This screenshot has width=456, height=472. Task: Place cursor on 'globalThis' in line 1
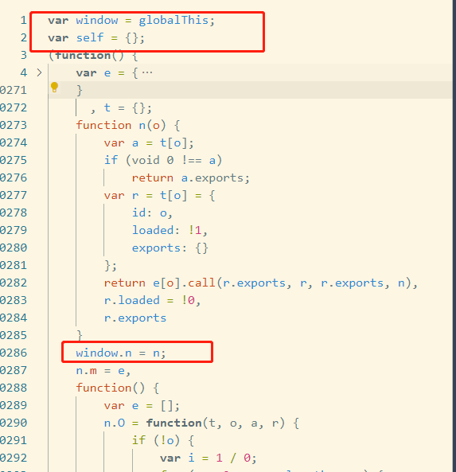click(x=173, y=20)
